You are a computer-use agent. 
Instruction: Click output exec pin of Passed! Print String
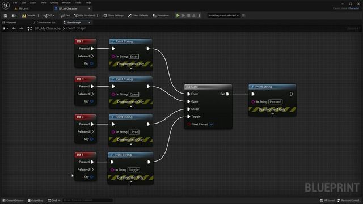tap(292, 94)
